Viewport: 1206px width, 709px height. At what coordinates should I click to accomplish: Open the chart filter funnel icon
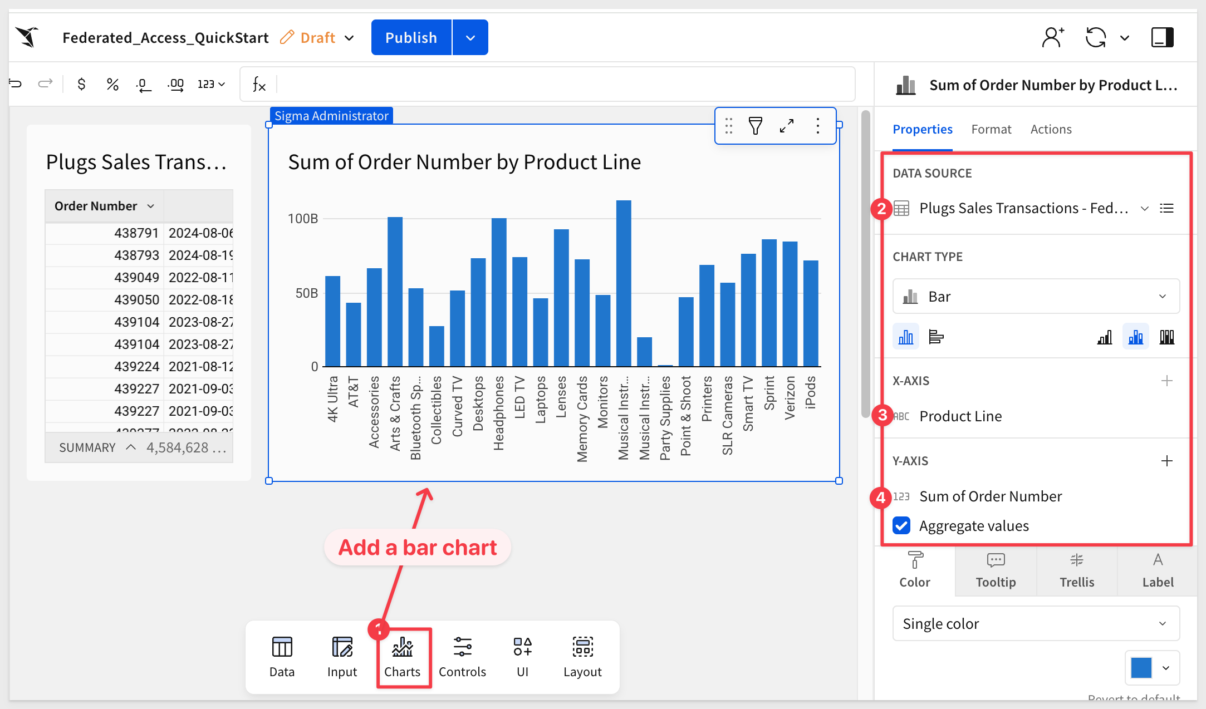755,126
